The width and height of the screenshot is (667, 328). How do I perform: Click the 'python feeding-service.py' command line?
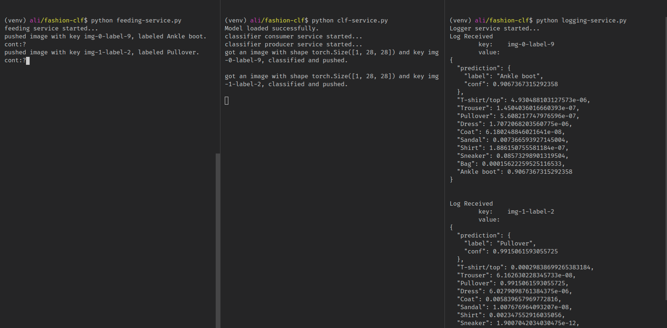pos(93,20)
